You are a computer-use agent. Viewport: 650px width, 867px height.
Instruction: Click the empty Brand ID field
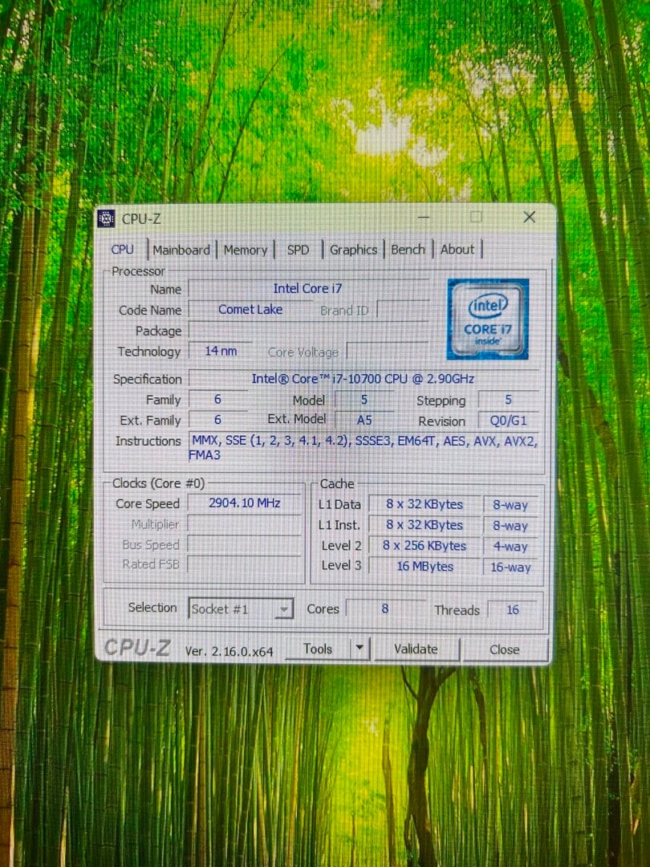point(403,311)
